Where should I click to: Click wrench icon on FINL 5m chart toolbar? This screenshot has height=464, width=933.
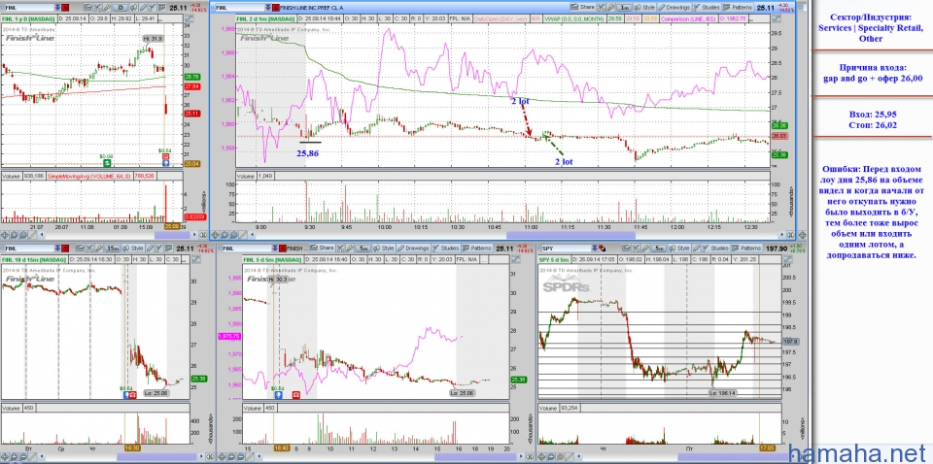(x=349, y=249)
